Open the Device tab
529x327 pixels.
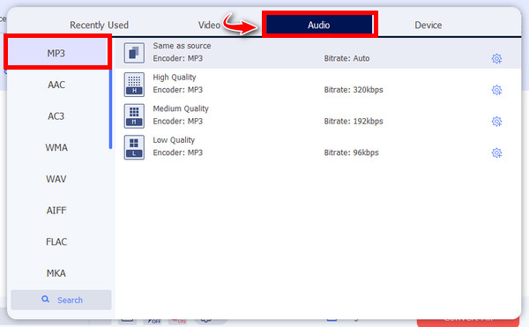pyautogui.click(x=428, y=25)
